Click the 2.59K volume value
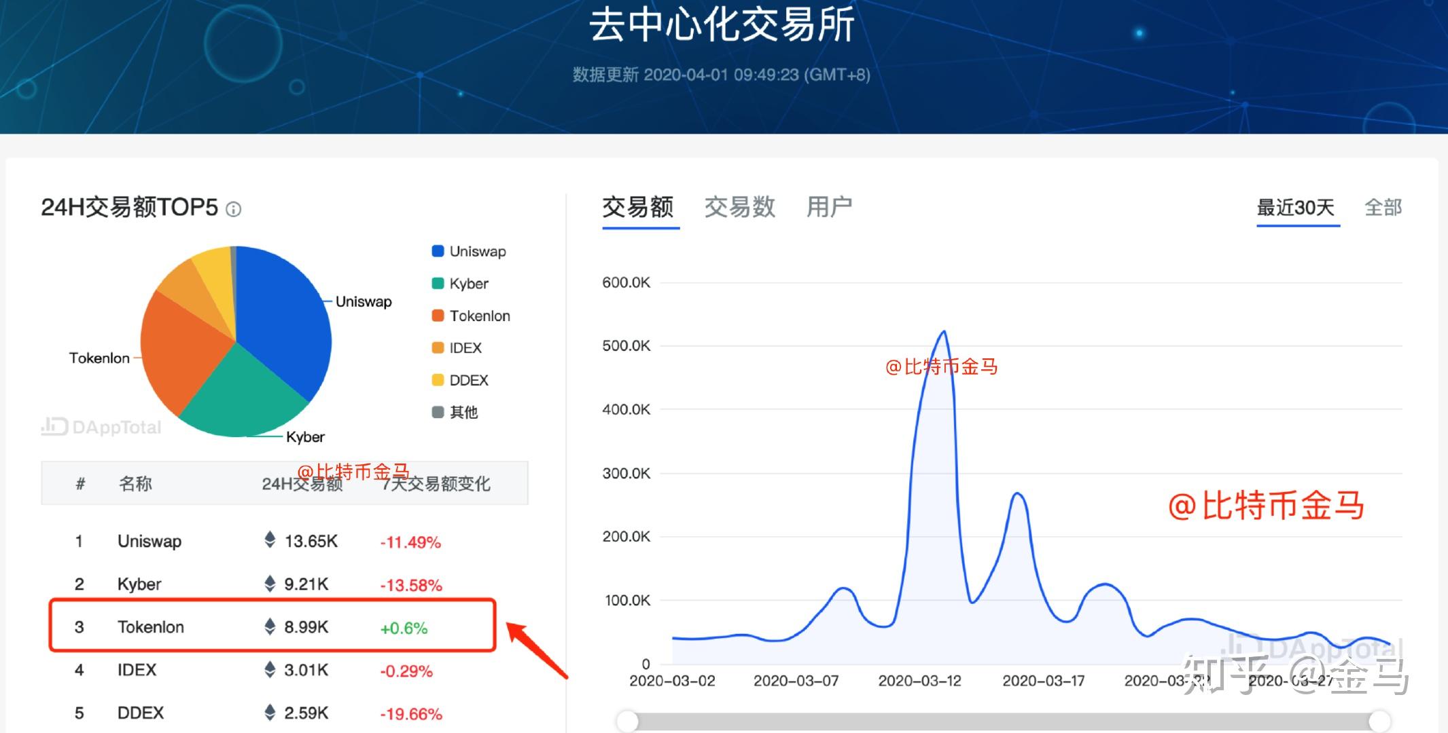This screenshot has width=1448, height=733. [x=306, y=713]
